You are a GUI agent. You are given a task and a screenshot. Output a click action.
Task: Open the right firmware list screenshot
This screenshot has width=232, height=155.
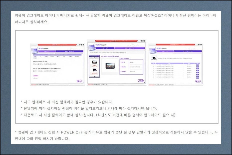(176, 64)
